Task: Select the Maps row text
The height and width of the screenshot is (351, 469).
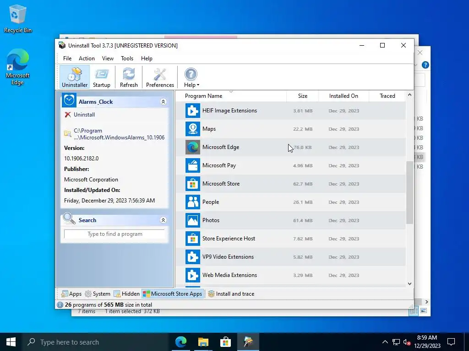Action: click(209, 129)
